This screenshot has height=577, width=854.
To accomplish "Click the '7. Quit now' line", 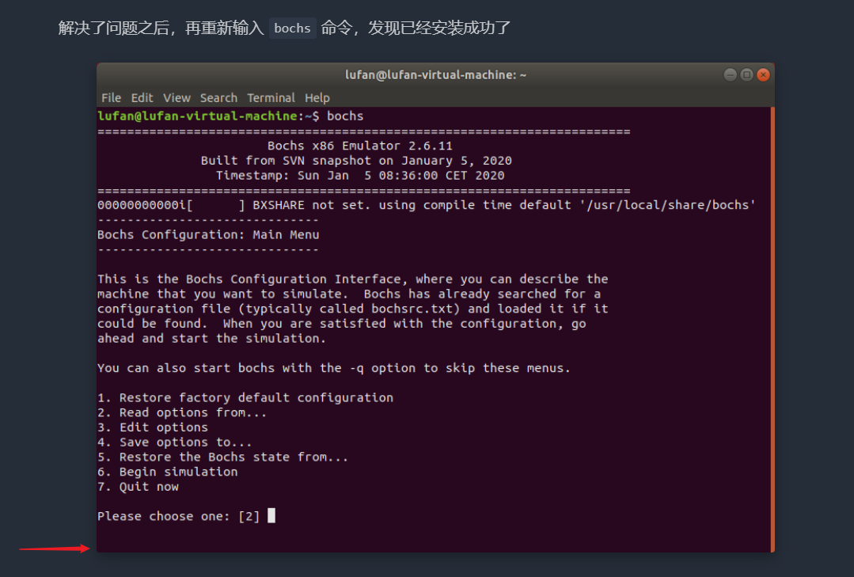I will pyautogui.click(x=138, y=487).
